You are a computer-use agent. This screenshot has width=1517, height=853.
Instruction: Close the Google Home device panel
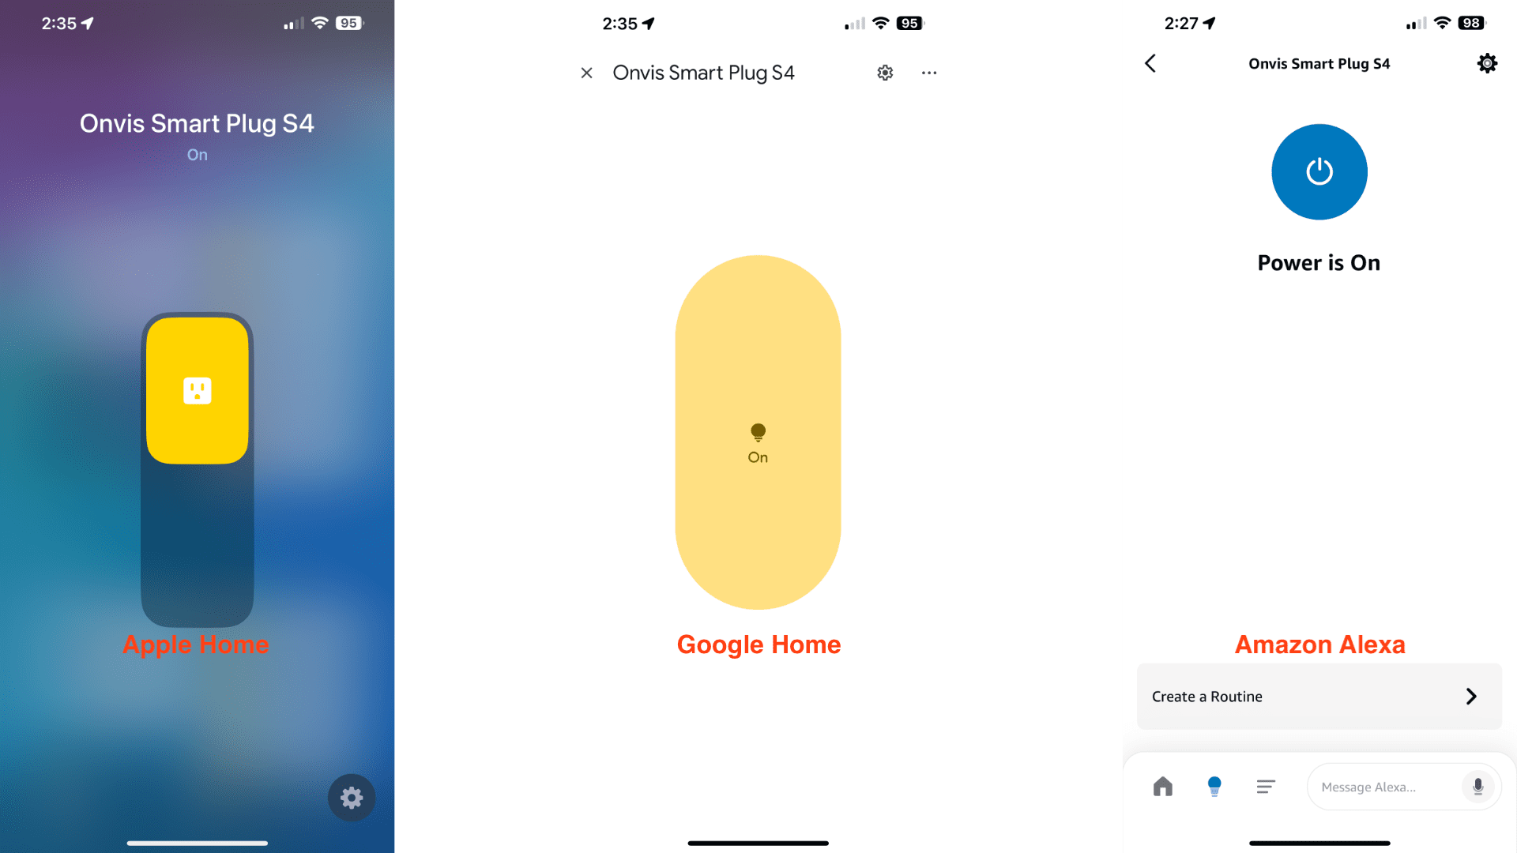click(585, 72)
